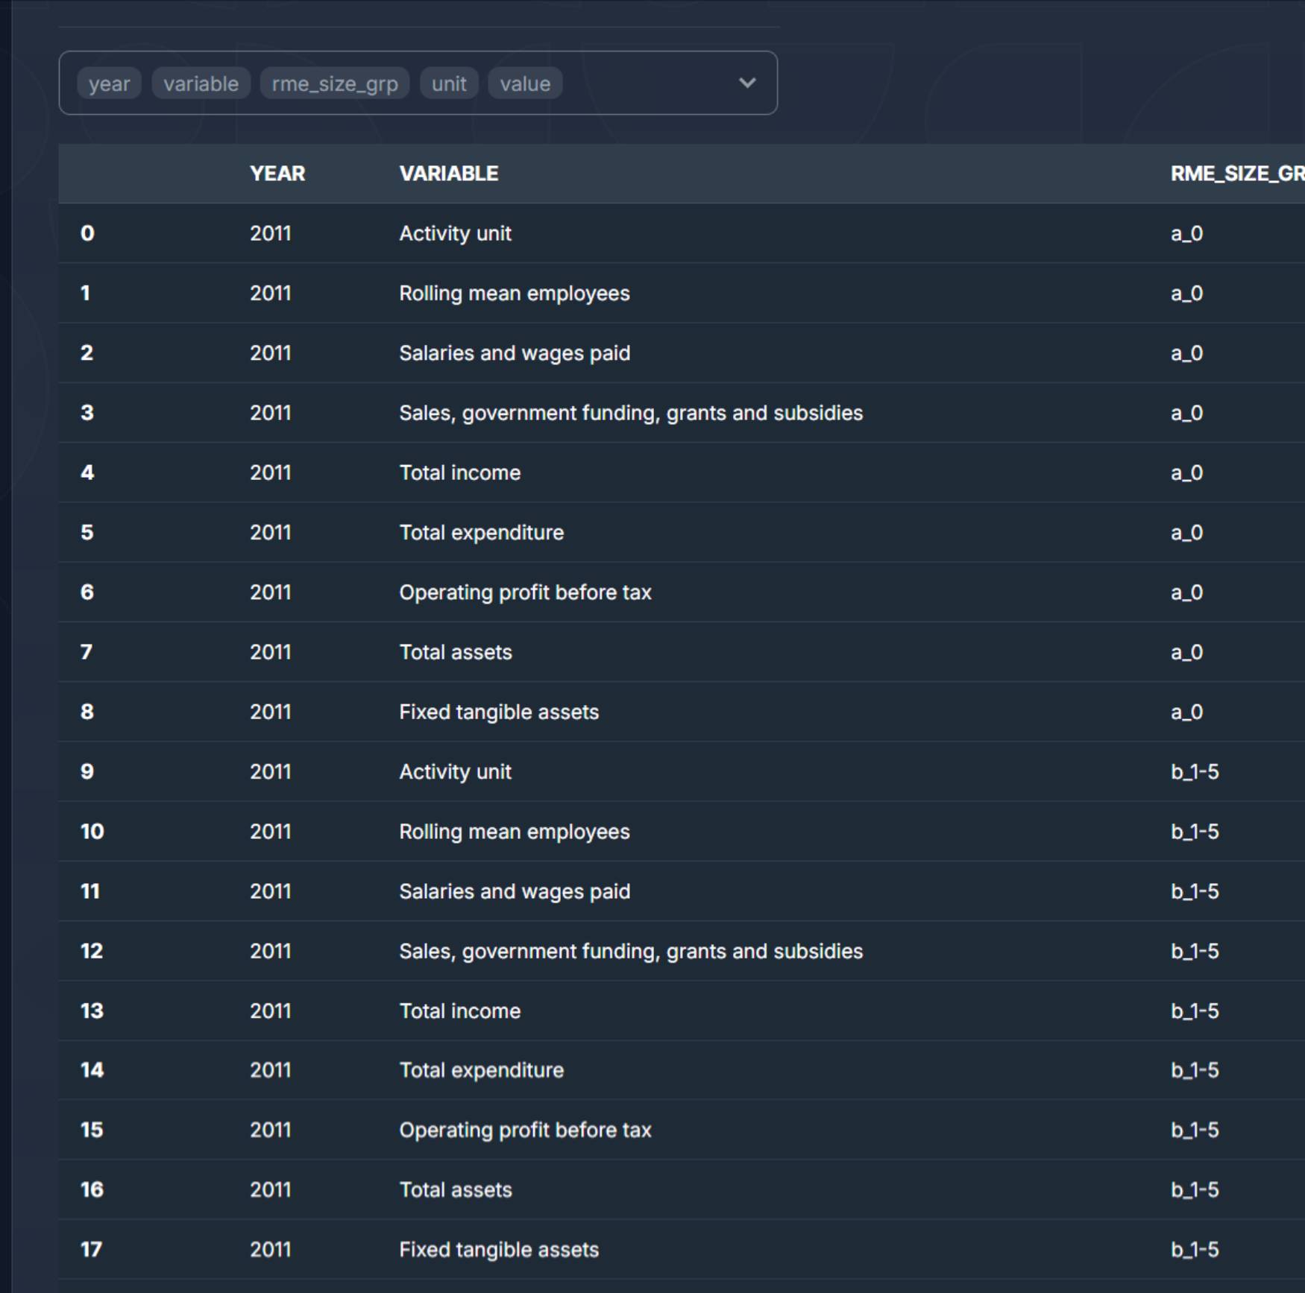This screenshot has width=1305, height=1293.
Task: Select 'Activity unit' in row 0
Action: (x=456, y=233)
